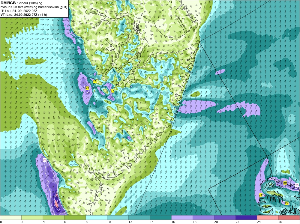
Task: Click the 29 gust label inside the west coast white contour
Action: coord(87,88)
